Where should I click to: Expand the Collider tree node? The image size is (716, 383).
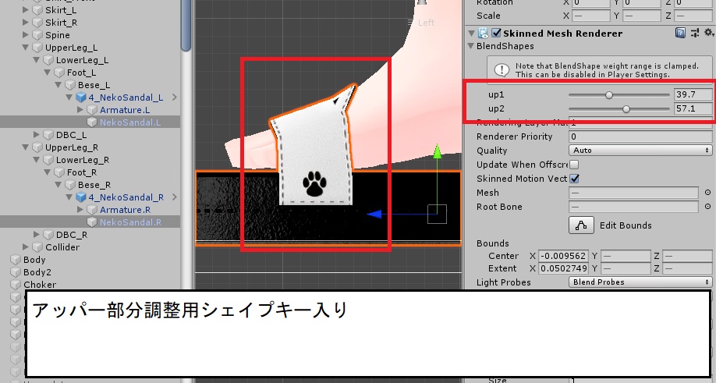[26, 247]
